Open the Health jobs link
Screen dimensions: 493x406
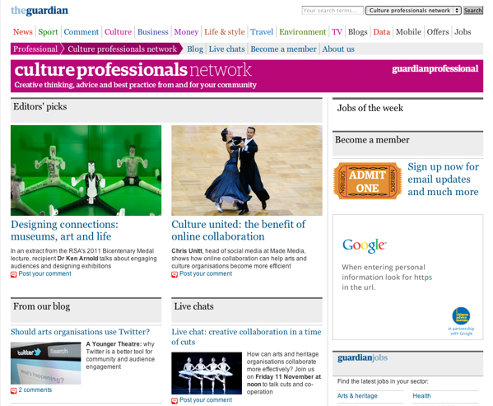tap(421, 396)
